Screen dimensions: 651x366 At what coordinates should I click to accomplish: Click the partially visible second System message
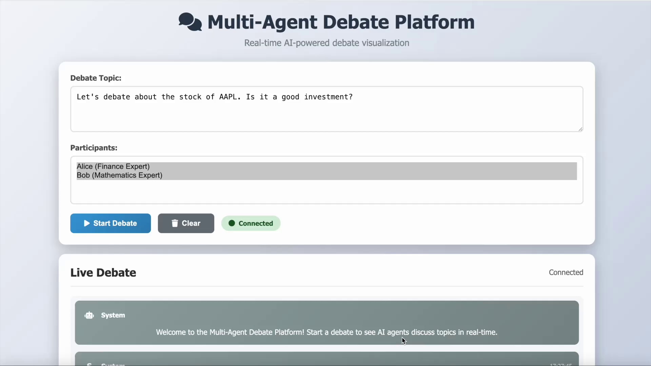(x=326, y=360)
